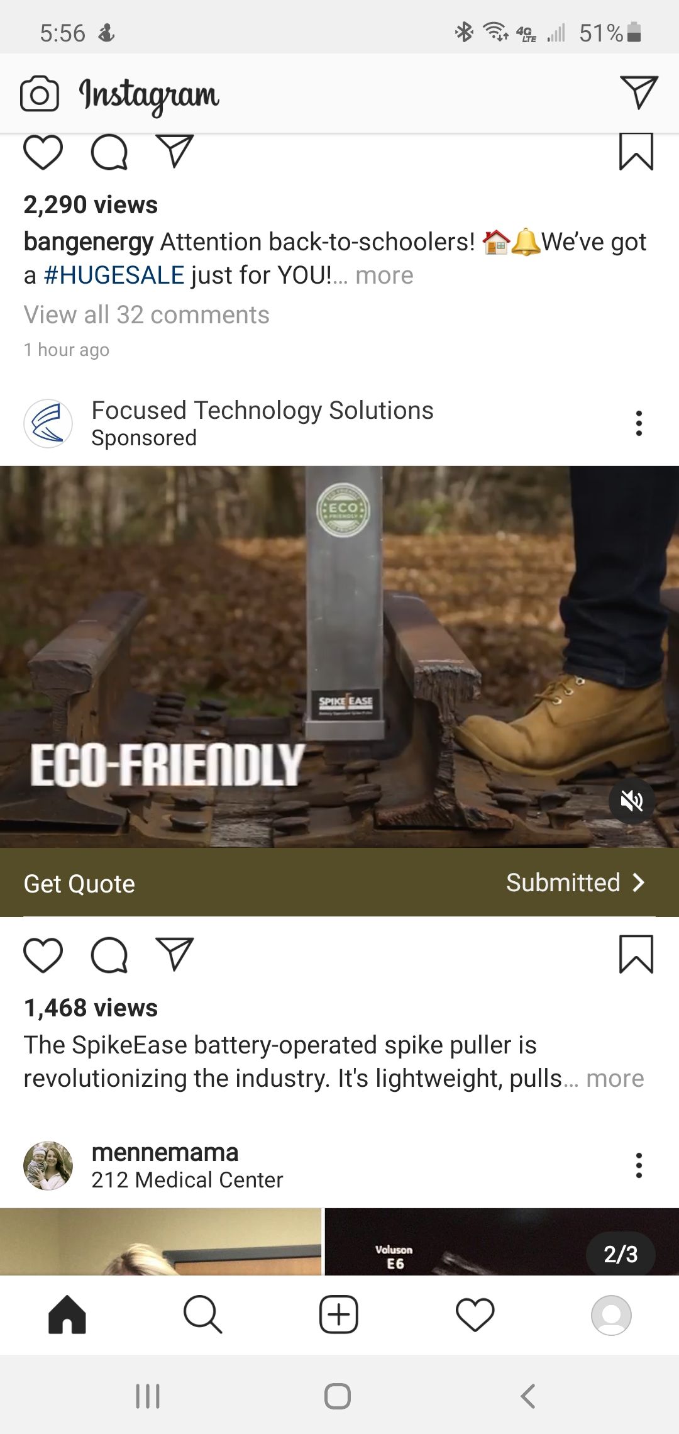Open options menu for Focused Technology Solutions
The width and height of the screenshot is (679, 1434).
point(639,423)
